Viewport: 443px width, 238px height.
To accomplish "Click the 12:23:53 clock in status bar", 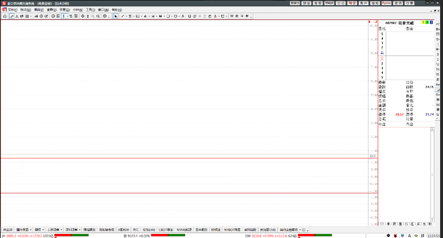I will pos(433,236).
